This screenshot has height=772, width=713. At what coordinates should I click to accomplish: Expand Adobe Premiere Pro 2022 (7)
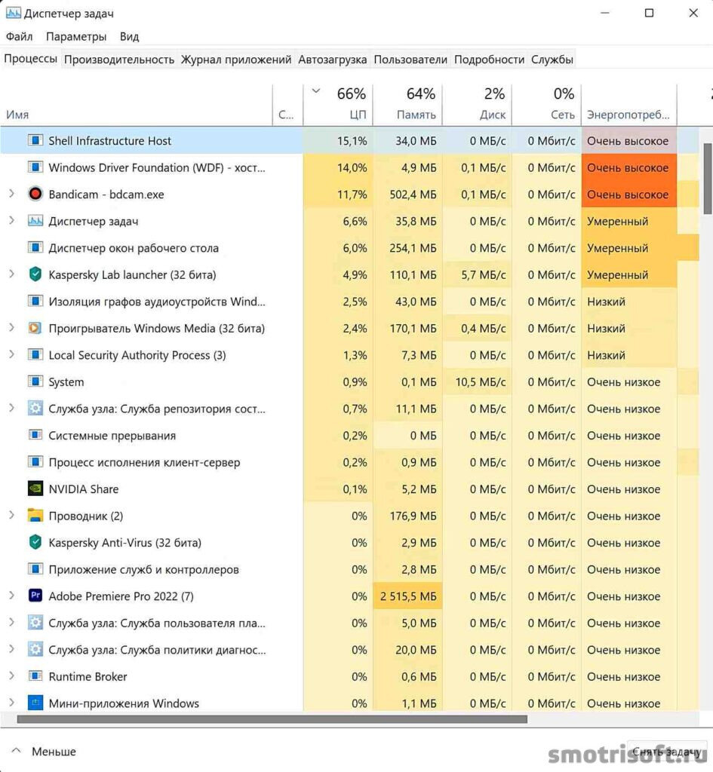pos(11,596)
